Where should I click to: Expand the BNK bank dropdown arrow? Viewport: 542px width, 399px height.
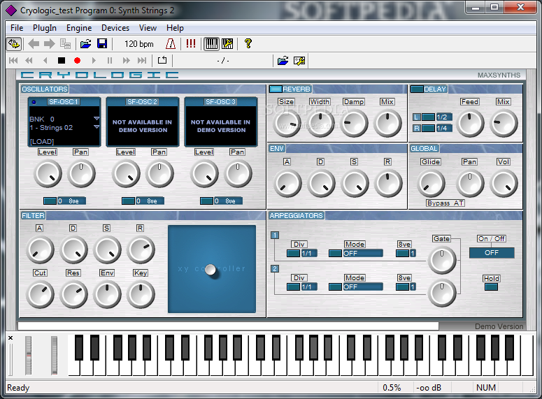point(97,119)
